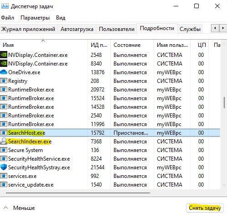Click the Task Manager title bar icon
Screen dimensions: 227x218
5,6
